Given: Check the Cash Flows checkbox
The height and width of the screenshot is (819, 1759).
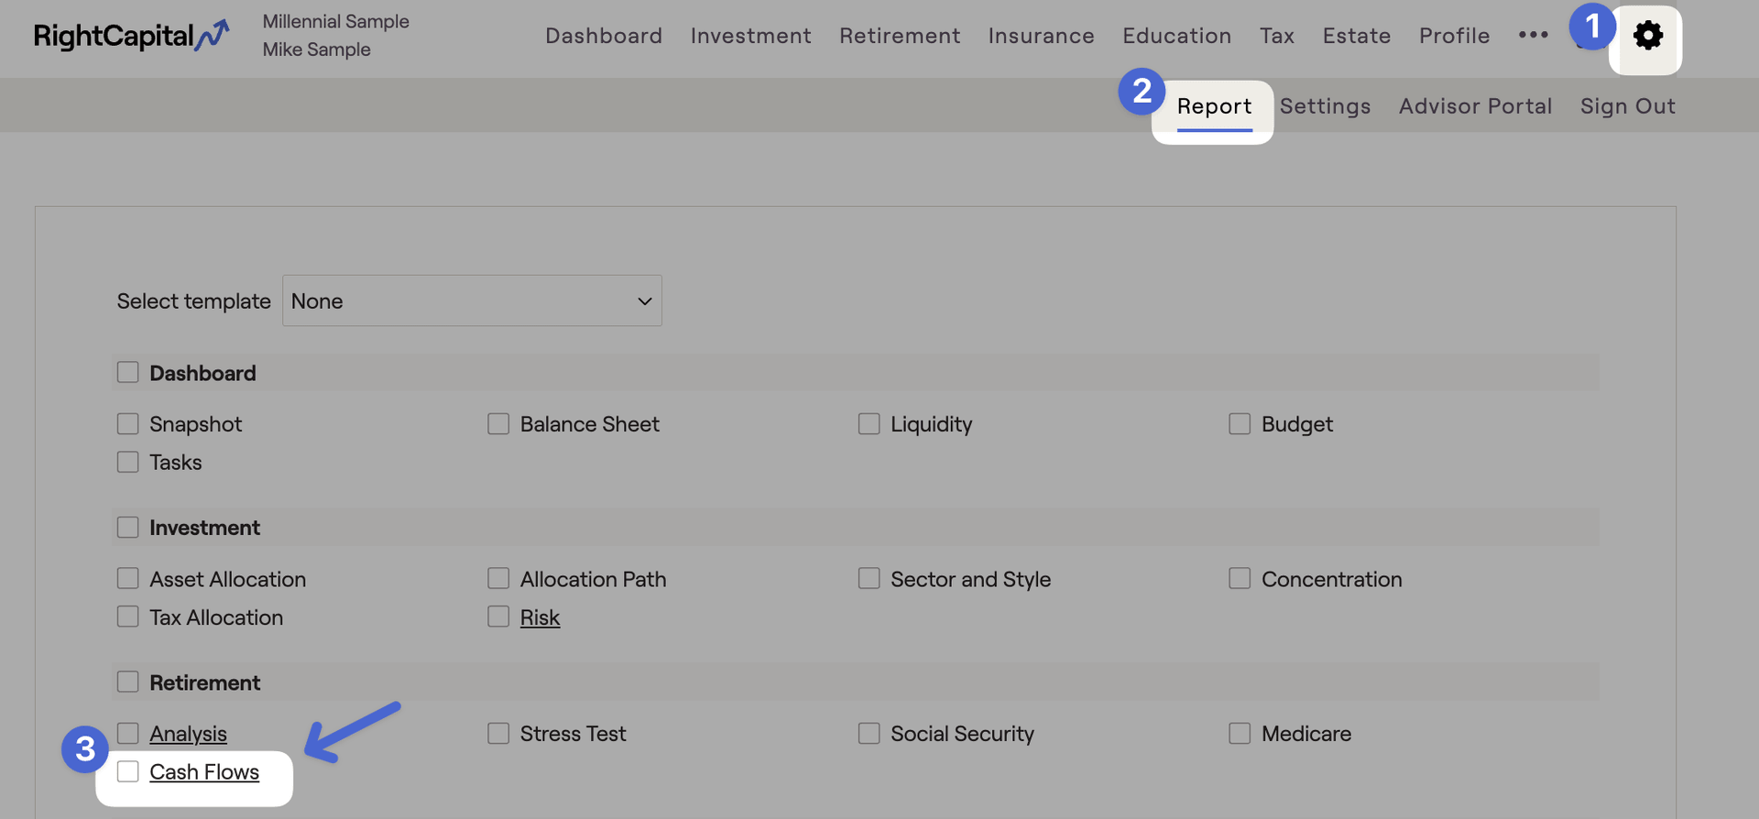Looking at the screenshot, I should pos(128,772).
